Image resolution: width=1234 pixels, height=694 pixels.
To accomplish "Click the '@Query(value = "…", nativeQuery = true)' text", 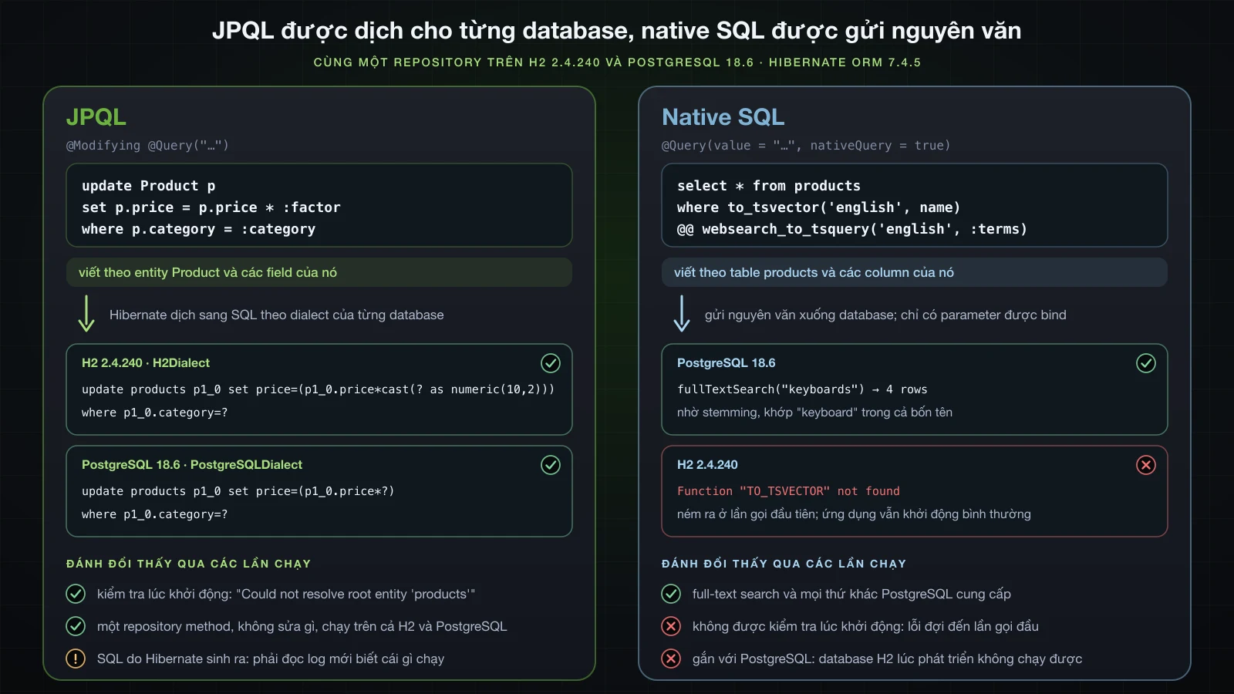I will (x=806, y=146).
